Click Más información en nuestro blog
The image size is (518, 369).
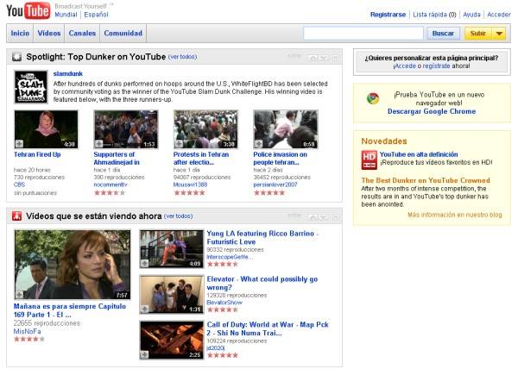pyautogui.click(x=455, y=215)
